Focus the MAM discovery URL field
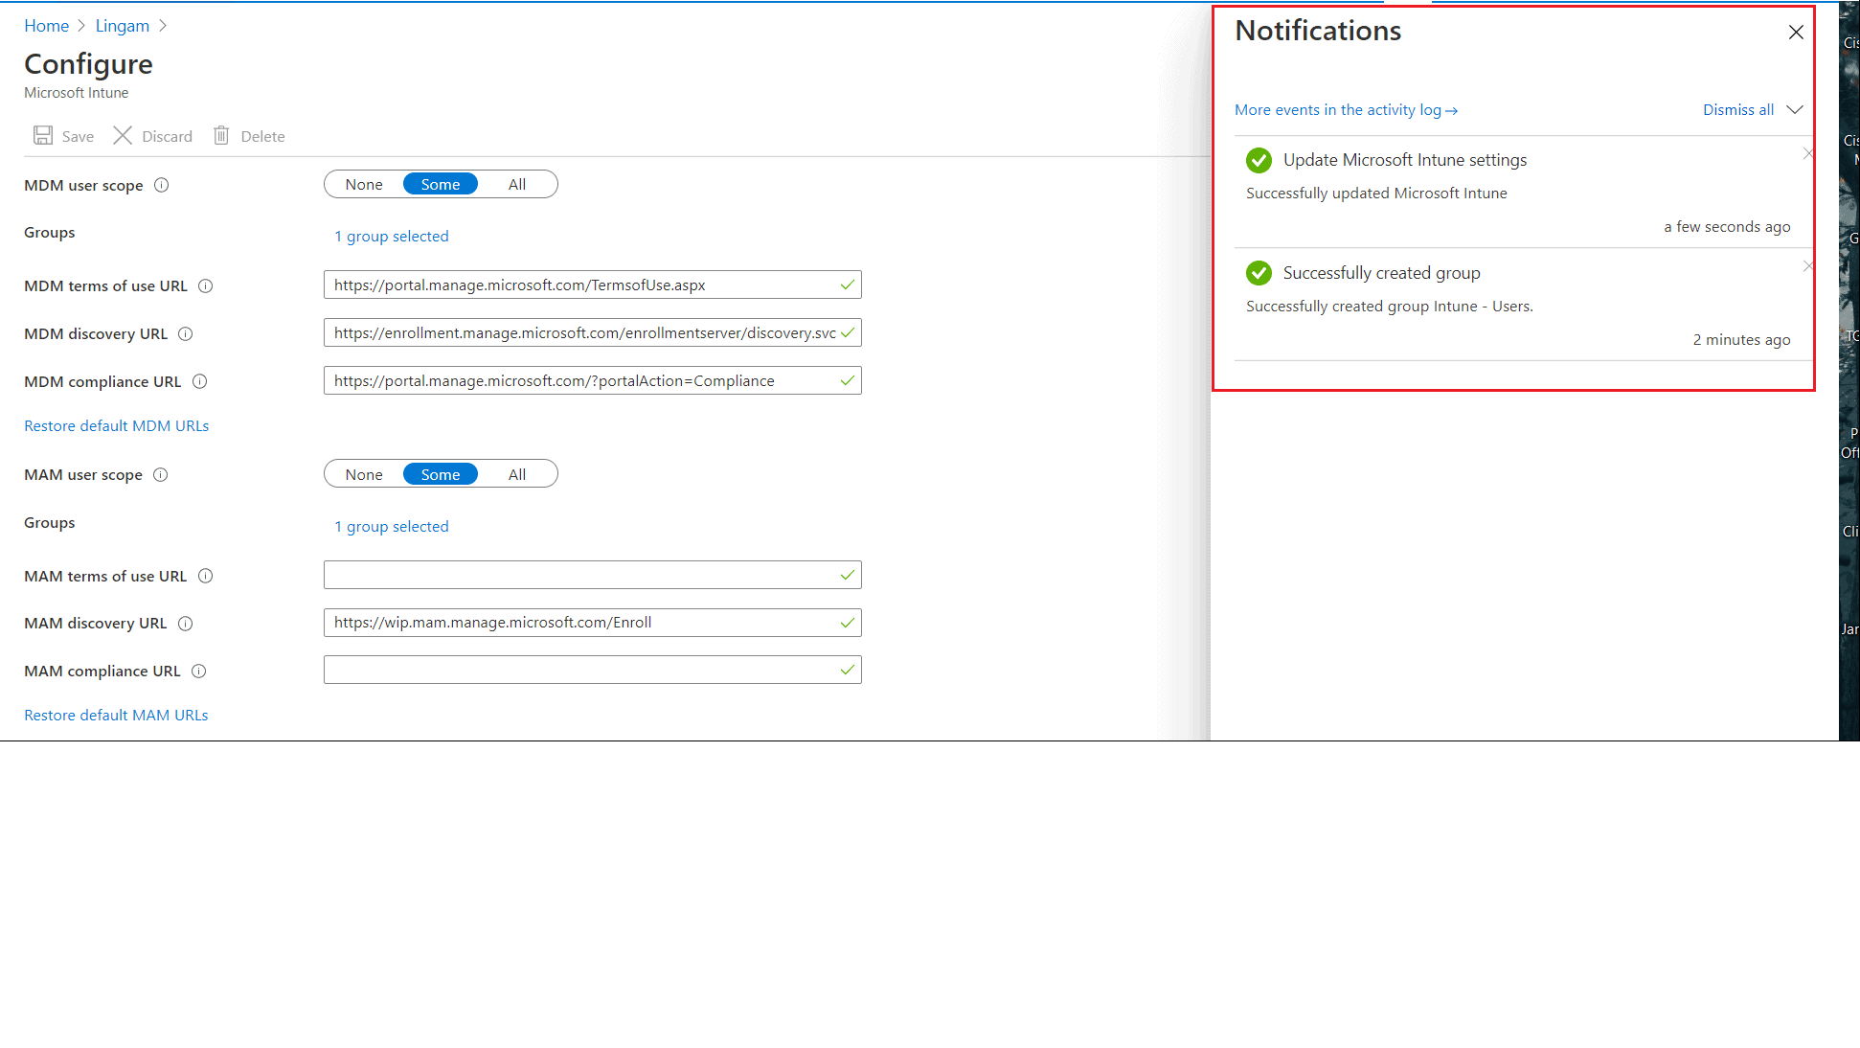 coord(593,623)
